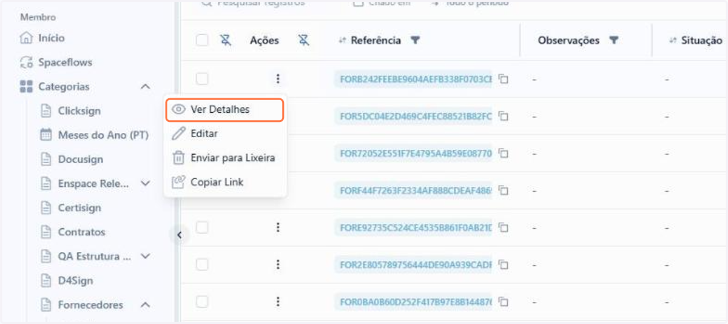The height and width of the screenshot is (324, 728).
Task: Tick the select-all checkbox in table header
Action: click(202, 41)
